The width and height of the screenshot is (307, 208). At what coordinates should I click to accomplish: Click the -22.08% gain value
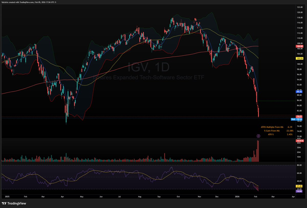(x=290, y=131)
